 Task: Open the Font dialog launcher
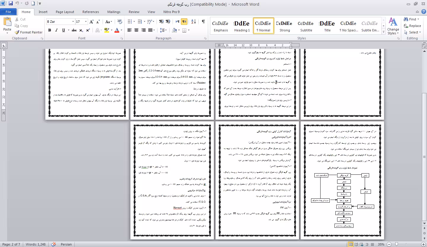pos(122,39)
